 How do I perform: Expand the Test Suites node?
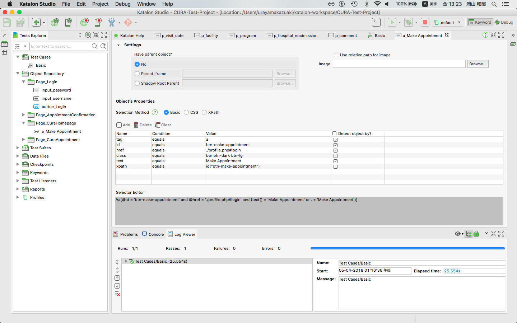pyautogui.click(x=18, y=148)
